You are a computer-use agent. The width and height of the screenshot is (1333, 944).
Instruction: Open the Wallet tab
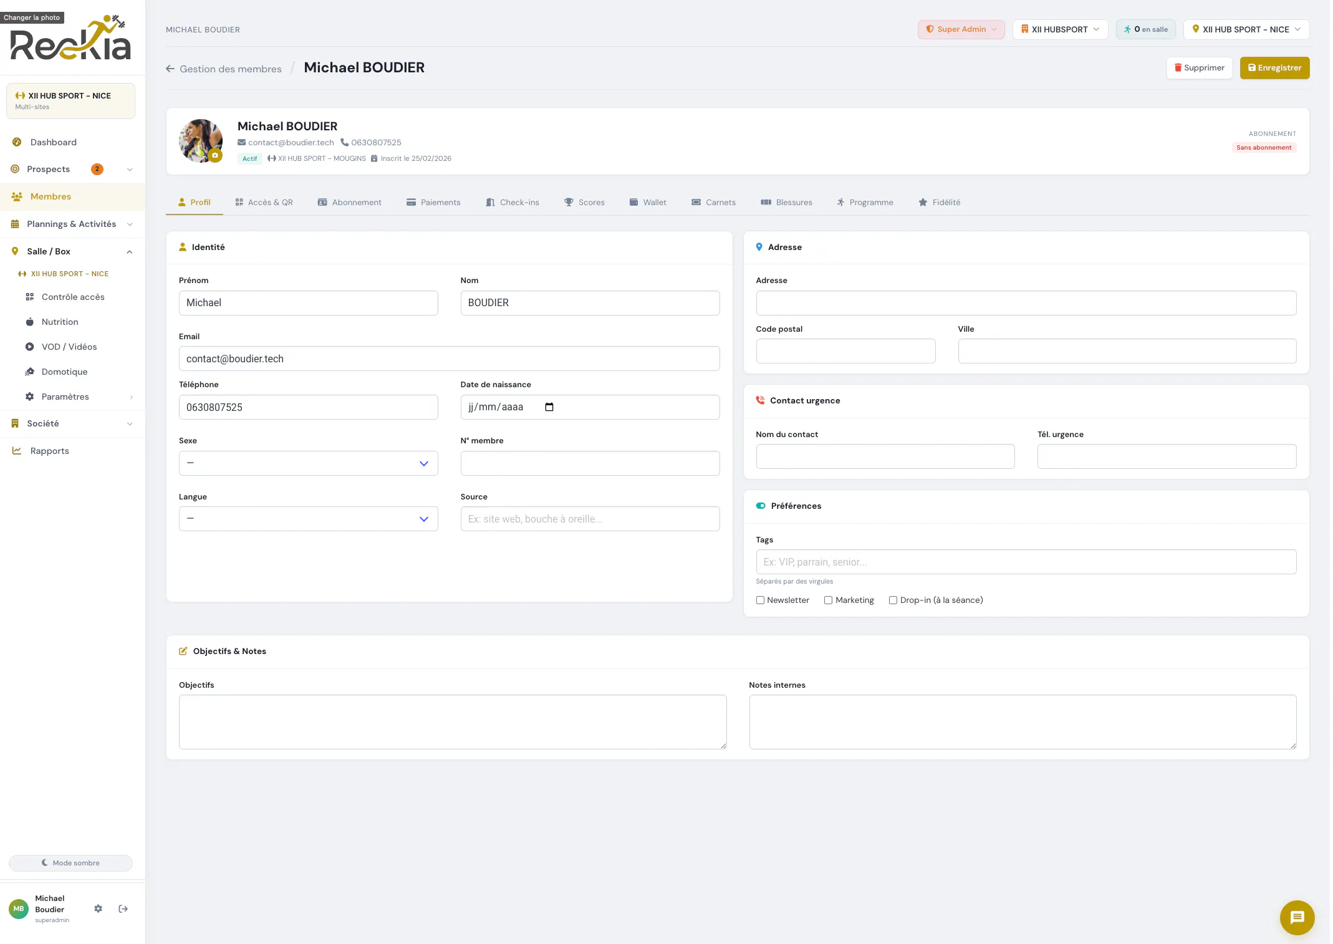click(648, 202)
